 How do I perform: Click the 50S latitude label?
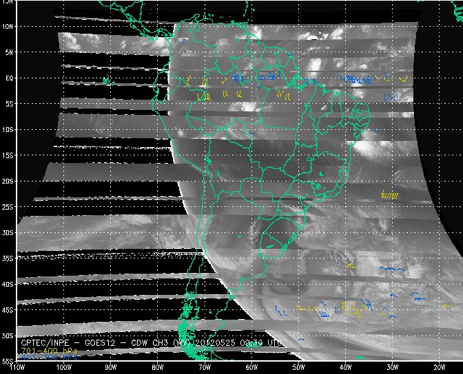click(x=8, y=336)
